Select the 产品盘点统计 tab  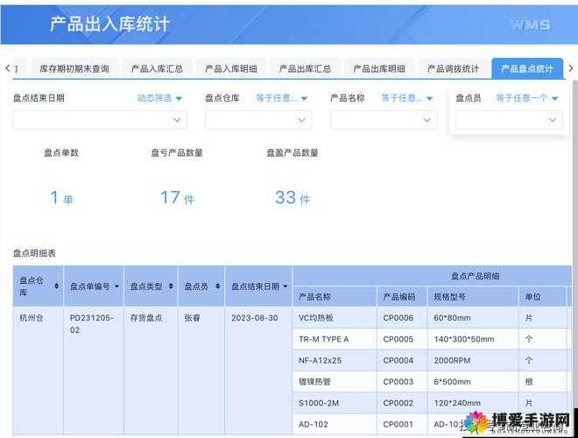pyautogui.click(x=527, y=69)
